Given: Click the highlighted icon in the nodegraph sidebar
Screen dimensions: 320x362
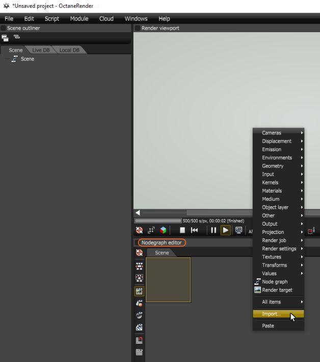Looking at the screenshot, I should click(x=139, y=291).
